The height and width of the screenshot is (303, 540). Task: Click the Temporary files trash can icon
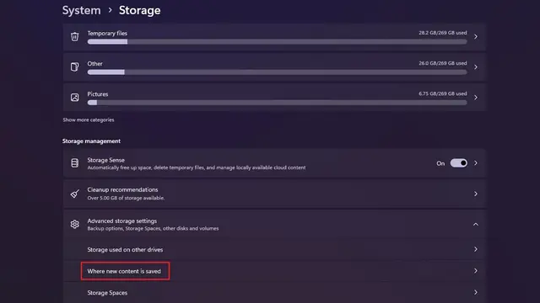tap(74, 36)
